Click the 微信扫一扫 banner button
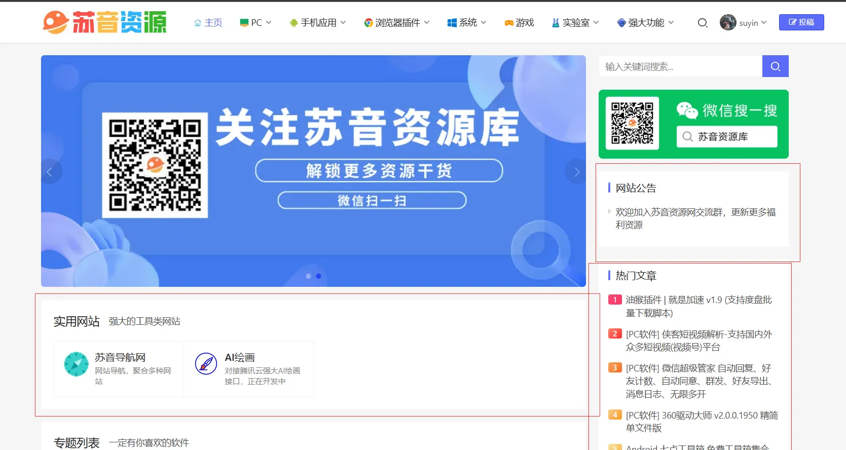The image size is (846, 450). (x=372, y=200)
